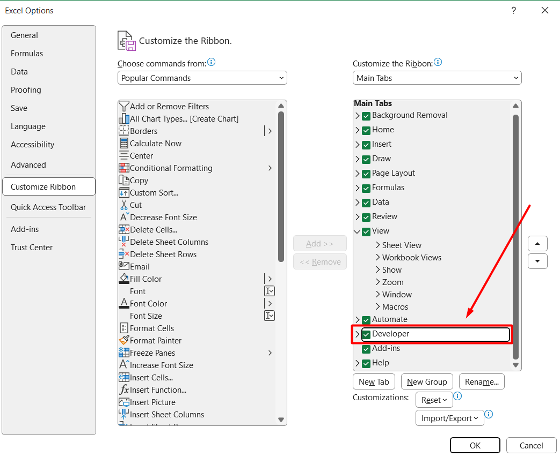
Task: Click the Increase Font Size icon
Action: click(x=124, y=365)
